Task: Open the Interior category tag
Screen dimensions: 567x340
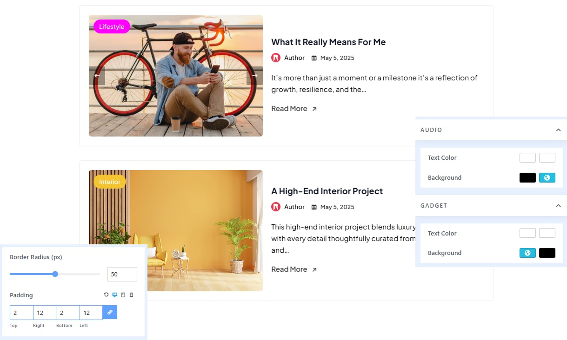Action: click(x=110, y=182)
